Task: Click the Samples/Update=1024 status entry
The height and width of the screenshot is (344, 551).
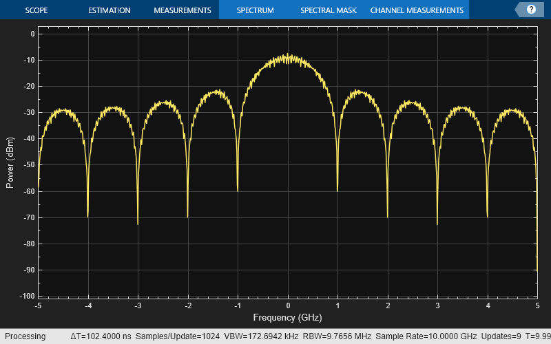Action: pyautogui.click(x=178, y=336)
